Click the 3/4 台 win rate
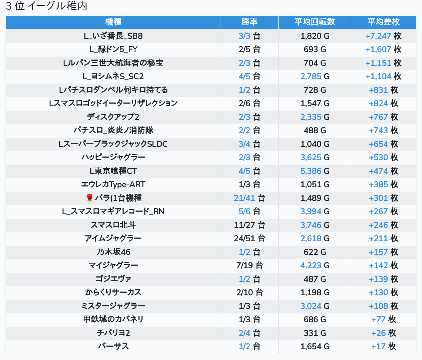The width and height of the screenshot is (422, 360). [249, 144]
